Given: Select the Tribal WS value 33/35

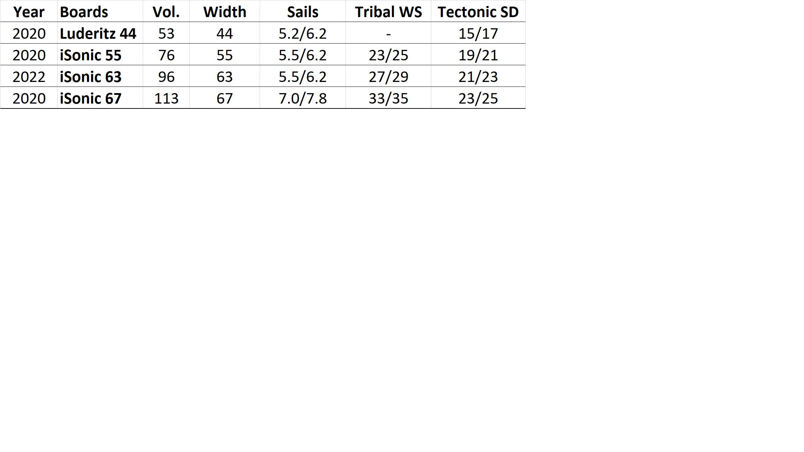Looking at the screenshot, I should [388, 98].
